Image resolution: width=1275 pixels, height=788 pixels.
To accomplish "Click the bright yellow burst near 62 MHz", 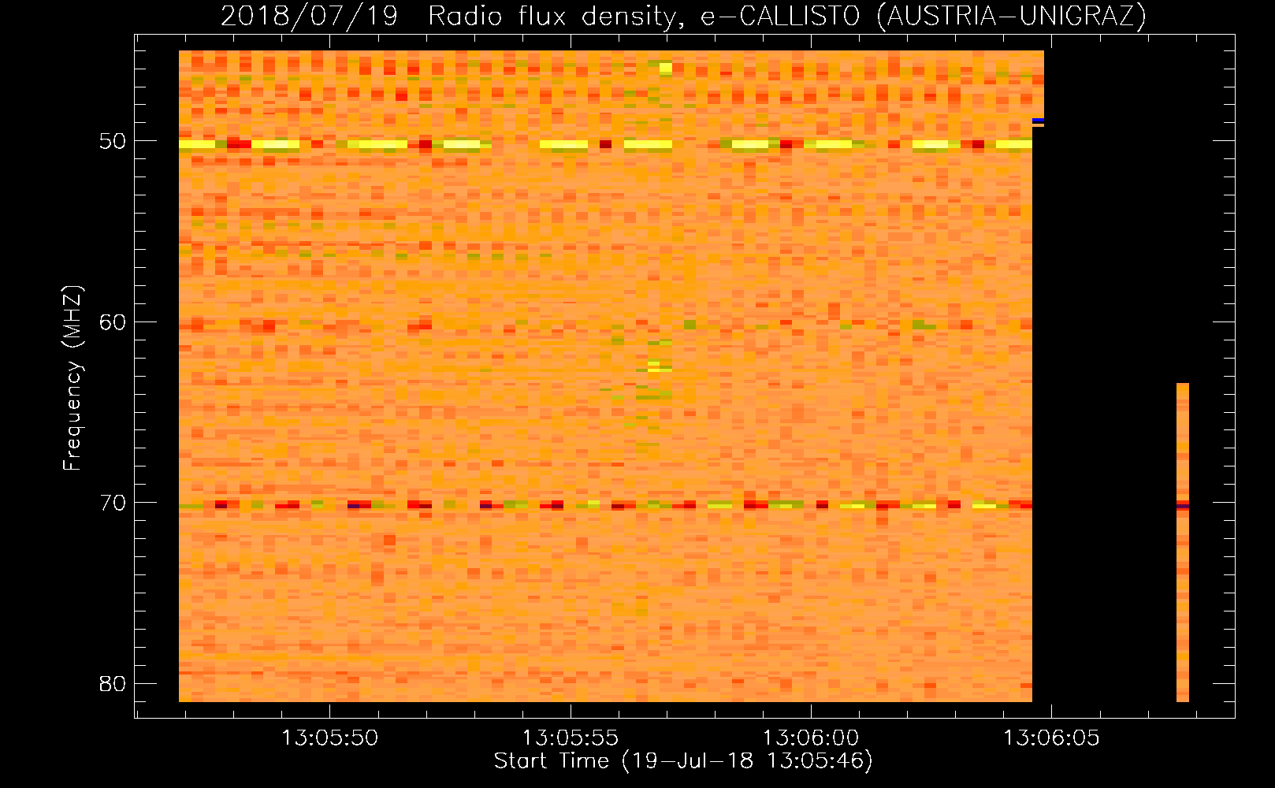I will tap(660, 366).
